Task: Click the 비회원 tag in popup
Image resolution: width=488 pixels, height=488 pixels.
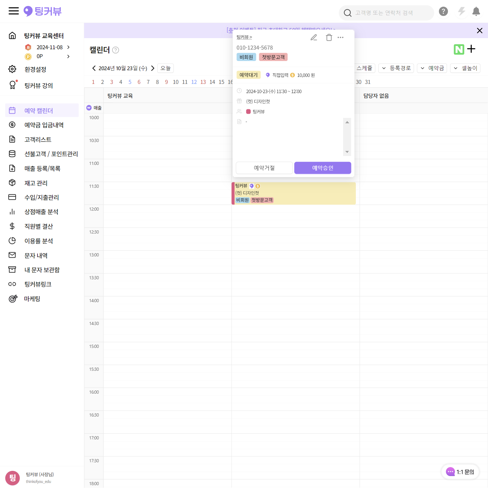Action: click(x=246, y=57)
